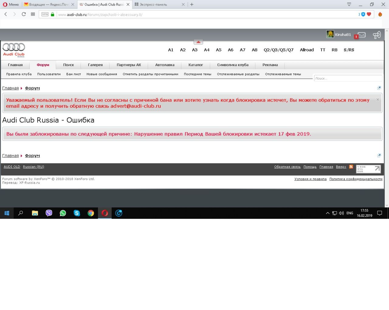
Task: Close the Ошибка Audi Club tab
Action: click(x=128, y=5)
